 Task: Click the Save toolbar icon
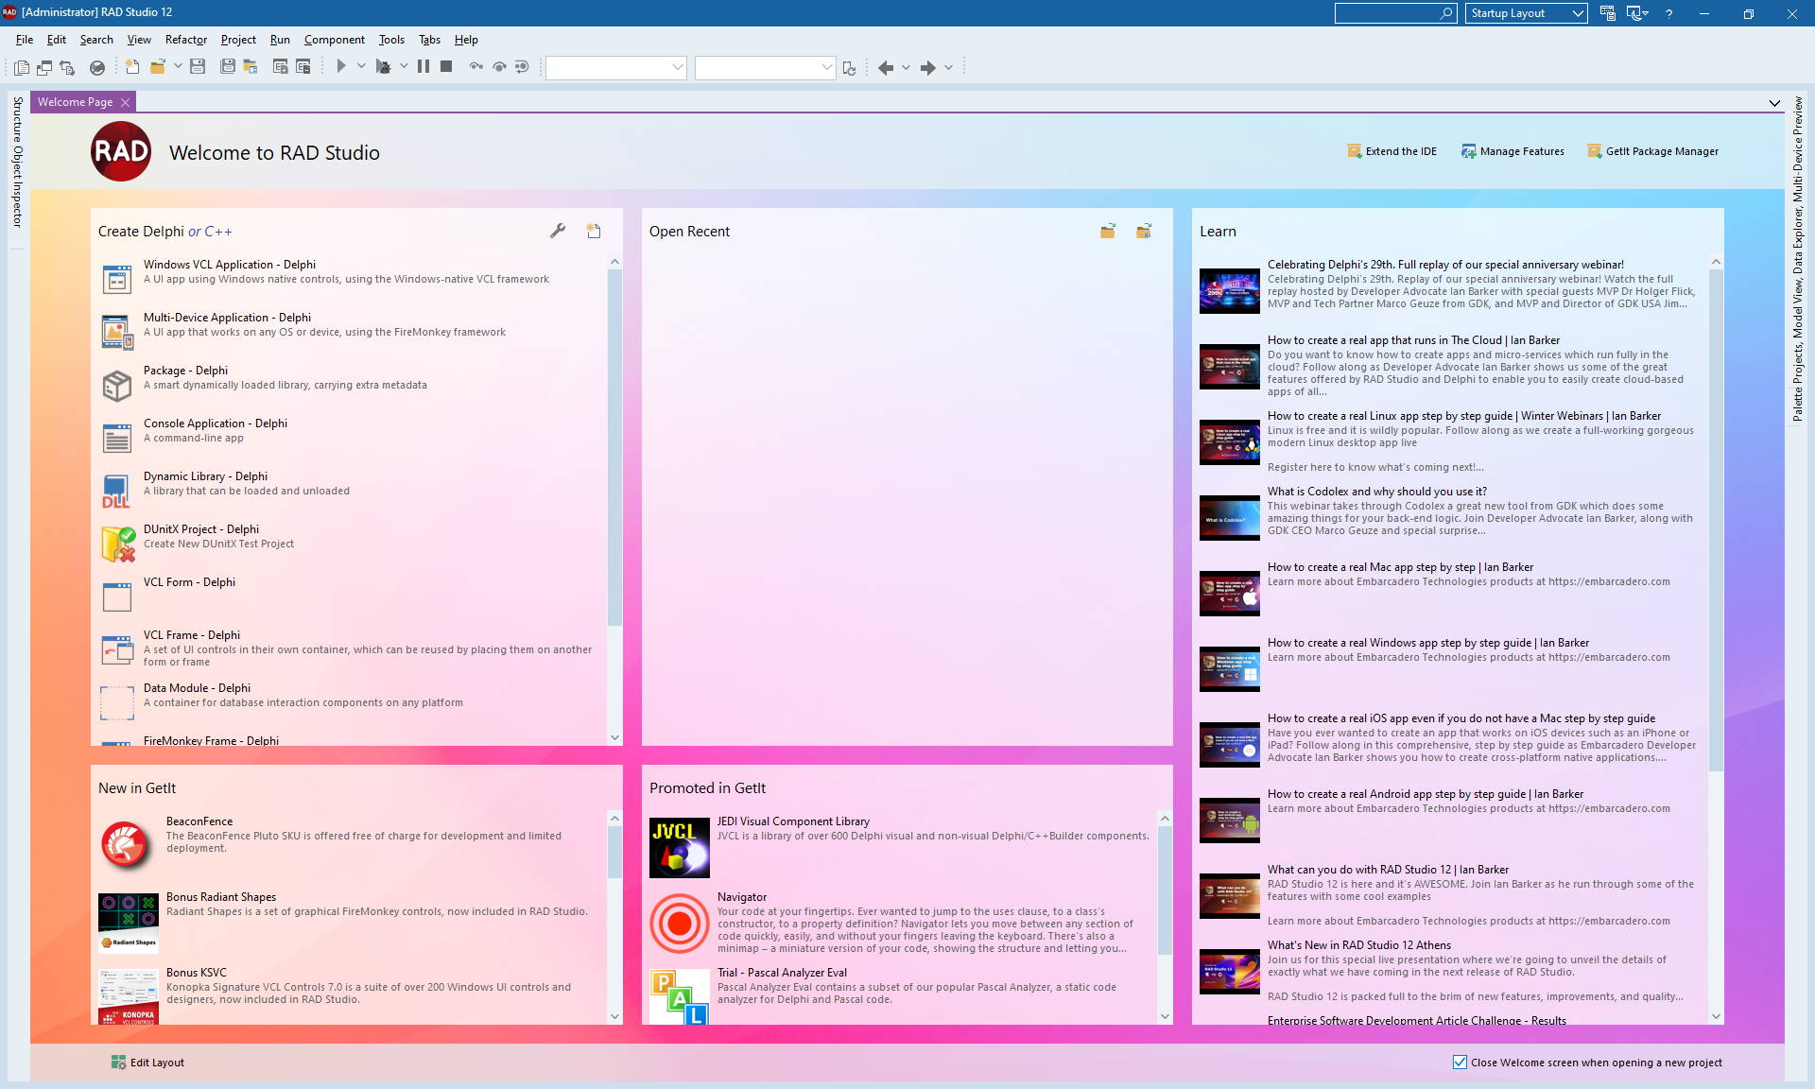[198, 67]
